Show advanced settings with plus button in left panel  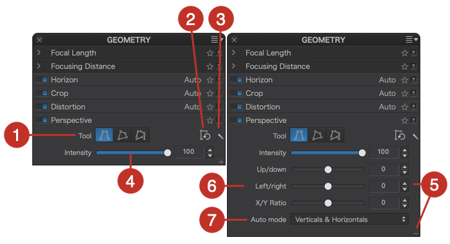221,162
